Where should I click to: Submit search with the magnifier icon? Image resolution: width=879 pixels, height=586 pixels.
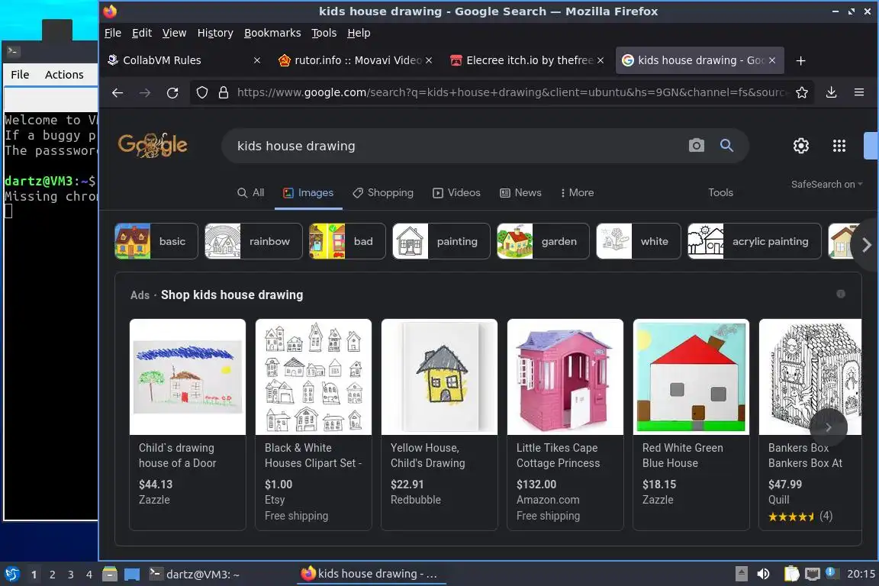pos(726,146)
